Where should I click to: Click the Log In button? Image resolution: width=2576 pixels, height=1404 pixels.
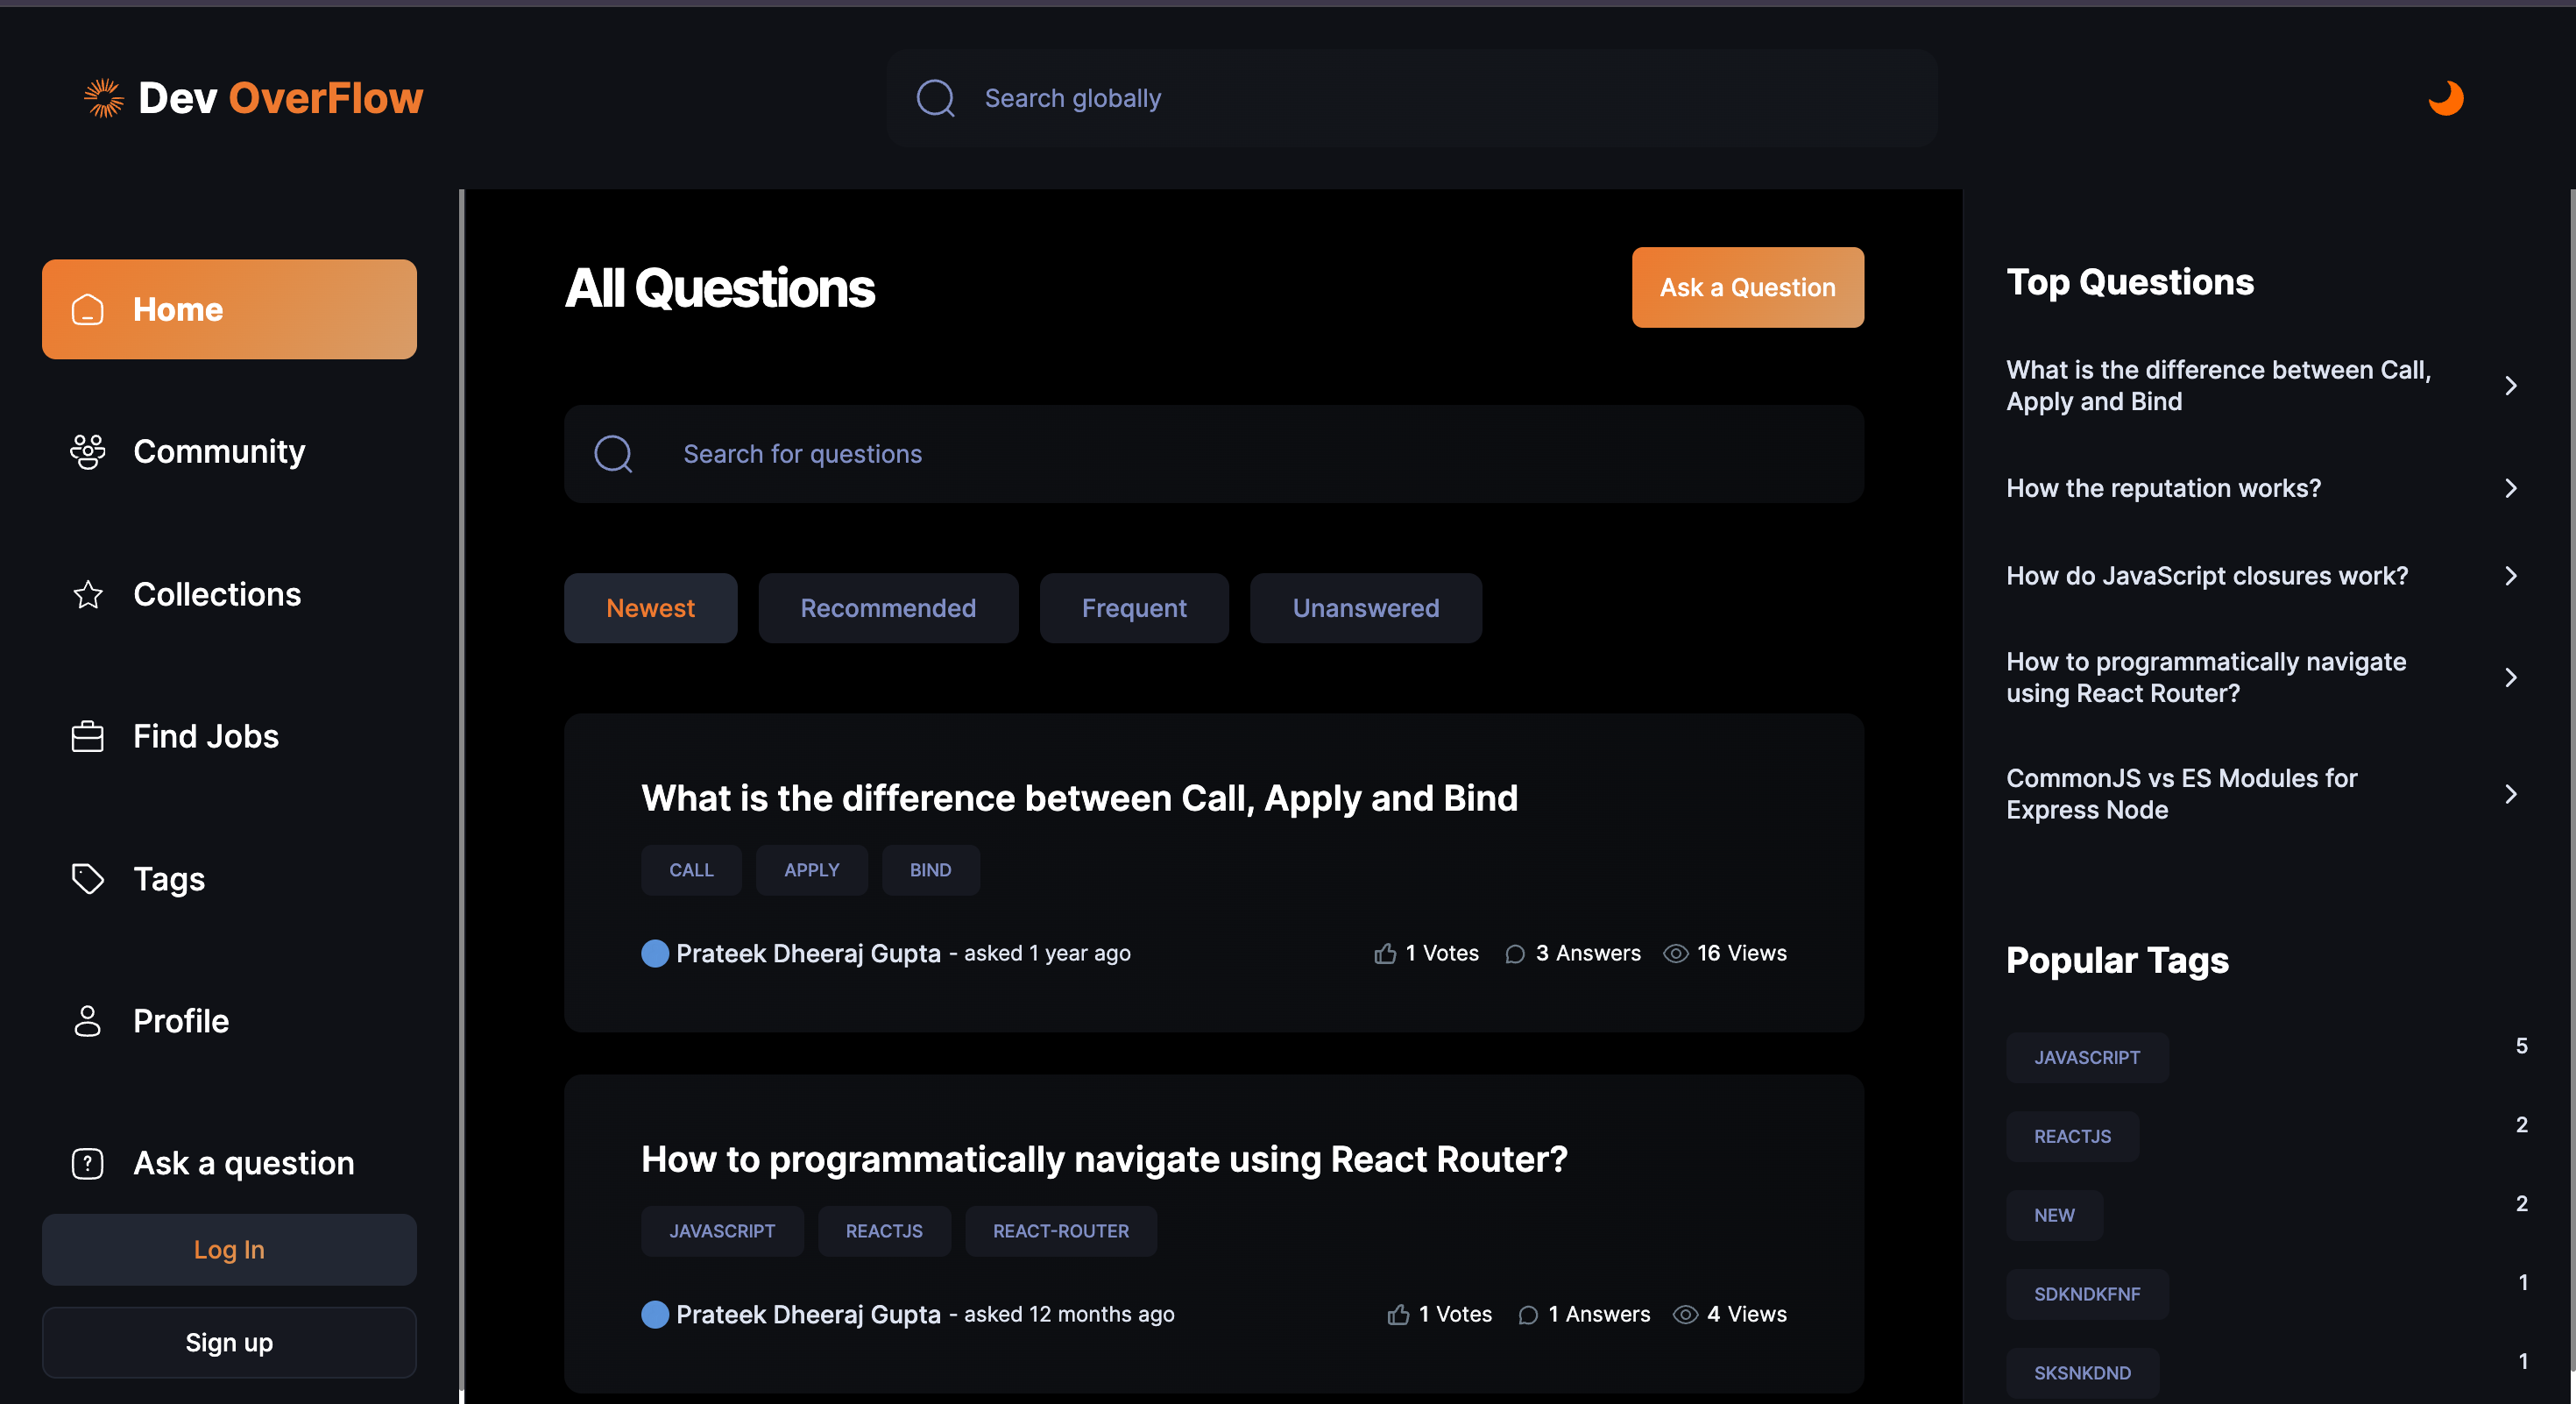click(229, 1250)
